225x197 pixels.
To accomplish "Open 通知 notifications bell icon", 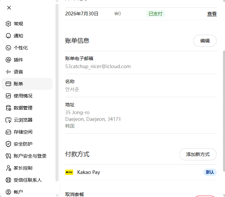I will [8, 36].
